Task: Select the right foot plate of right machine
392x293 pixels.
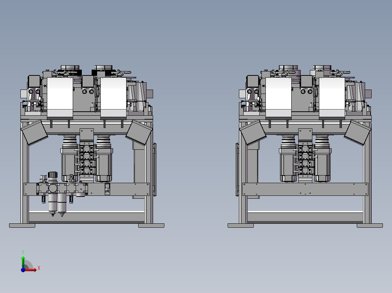Action: click(x=370, y=226)
